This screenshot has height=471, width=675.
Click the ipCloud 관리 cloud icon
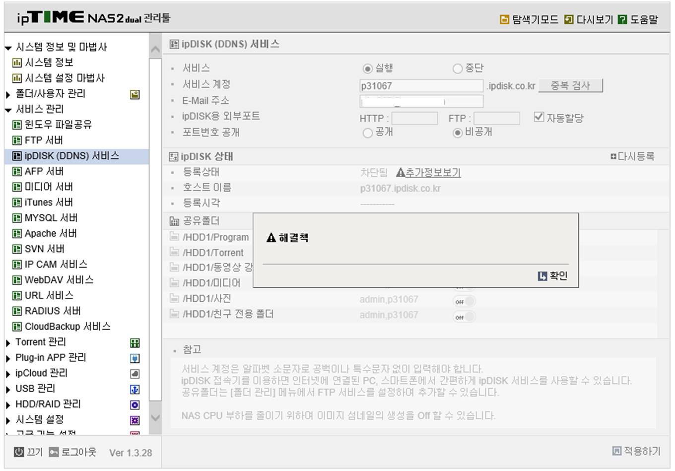(x=135, y=374)
